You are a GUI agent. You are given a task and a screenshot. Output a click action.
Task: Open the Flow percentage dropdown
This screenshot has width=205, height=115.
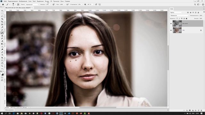pos(64,4)
